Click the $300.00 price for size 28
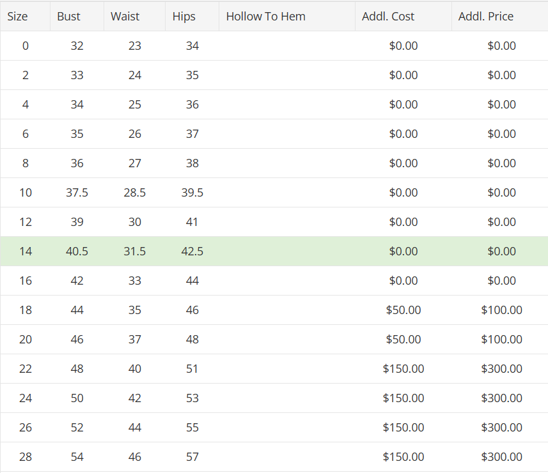 [501, 456]
